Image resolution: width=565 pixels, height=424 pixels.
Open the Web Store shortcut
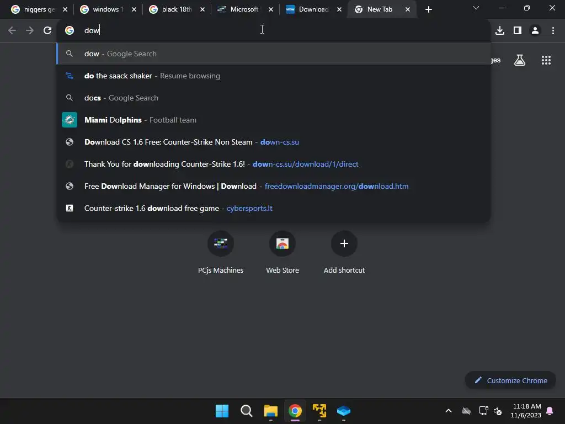tap(282, 253)
